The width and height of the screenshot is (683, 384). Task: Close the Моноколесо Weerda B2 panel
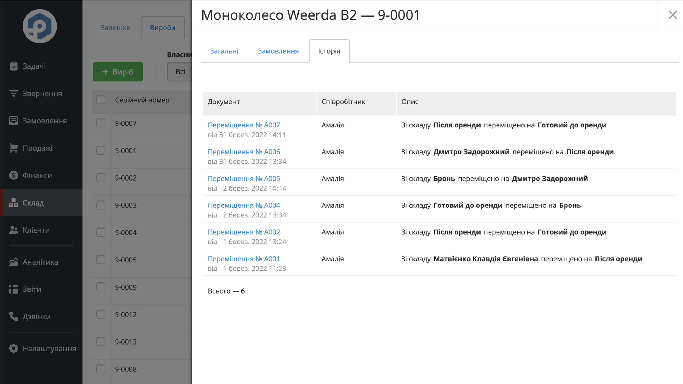point(673,15)
